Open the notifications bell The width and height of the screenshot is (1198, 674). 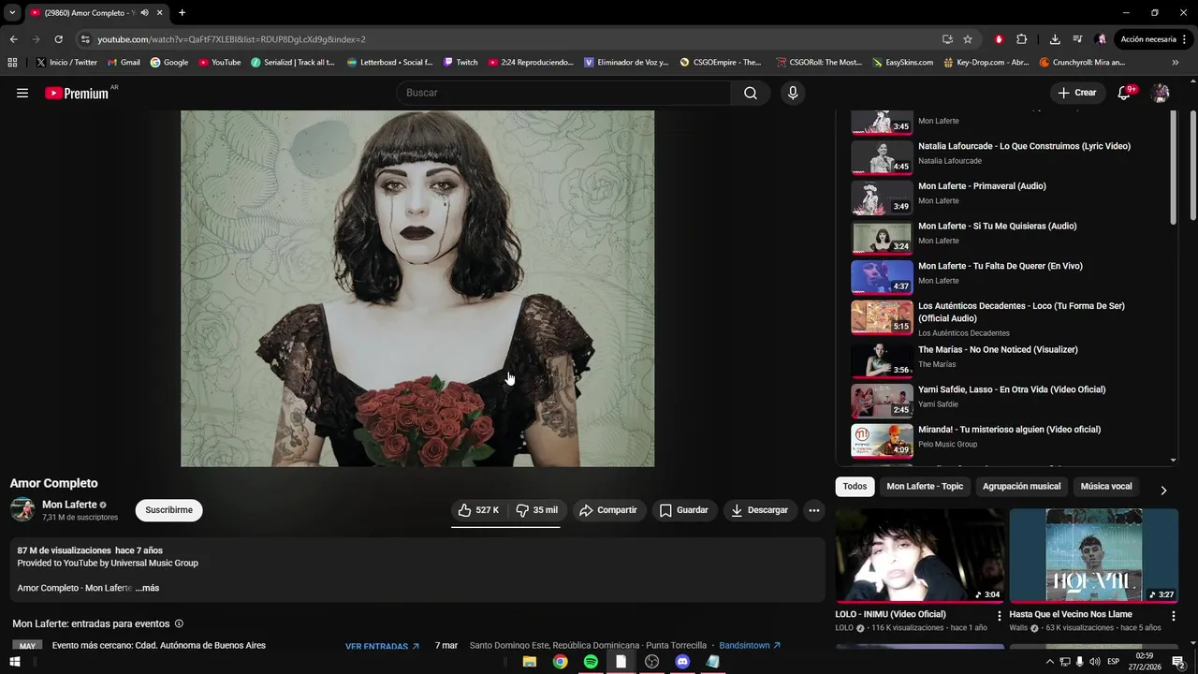click(1125, 93)
